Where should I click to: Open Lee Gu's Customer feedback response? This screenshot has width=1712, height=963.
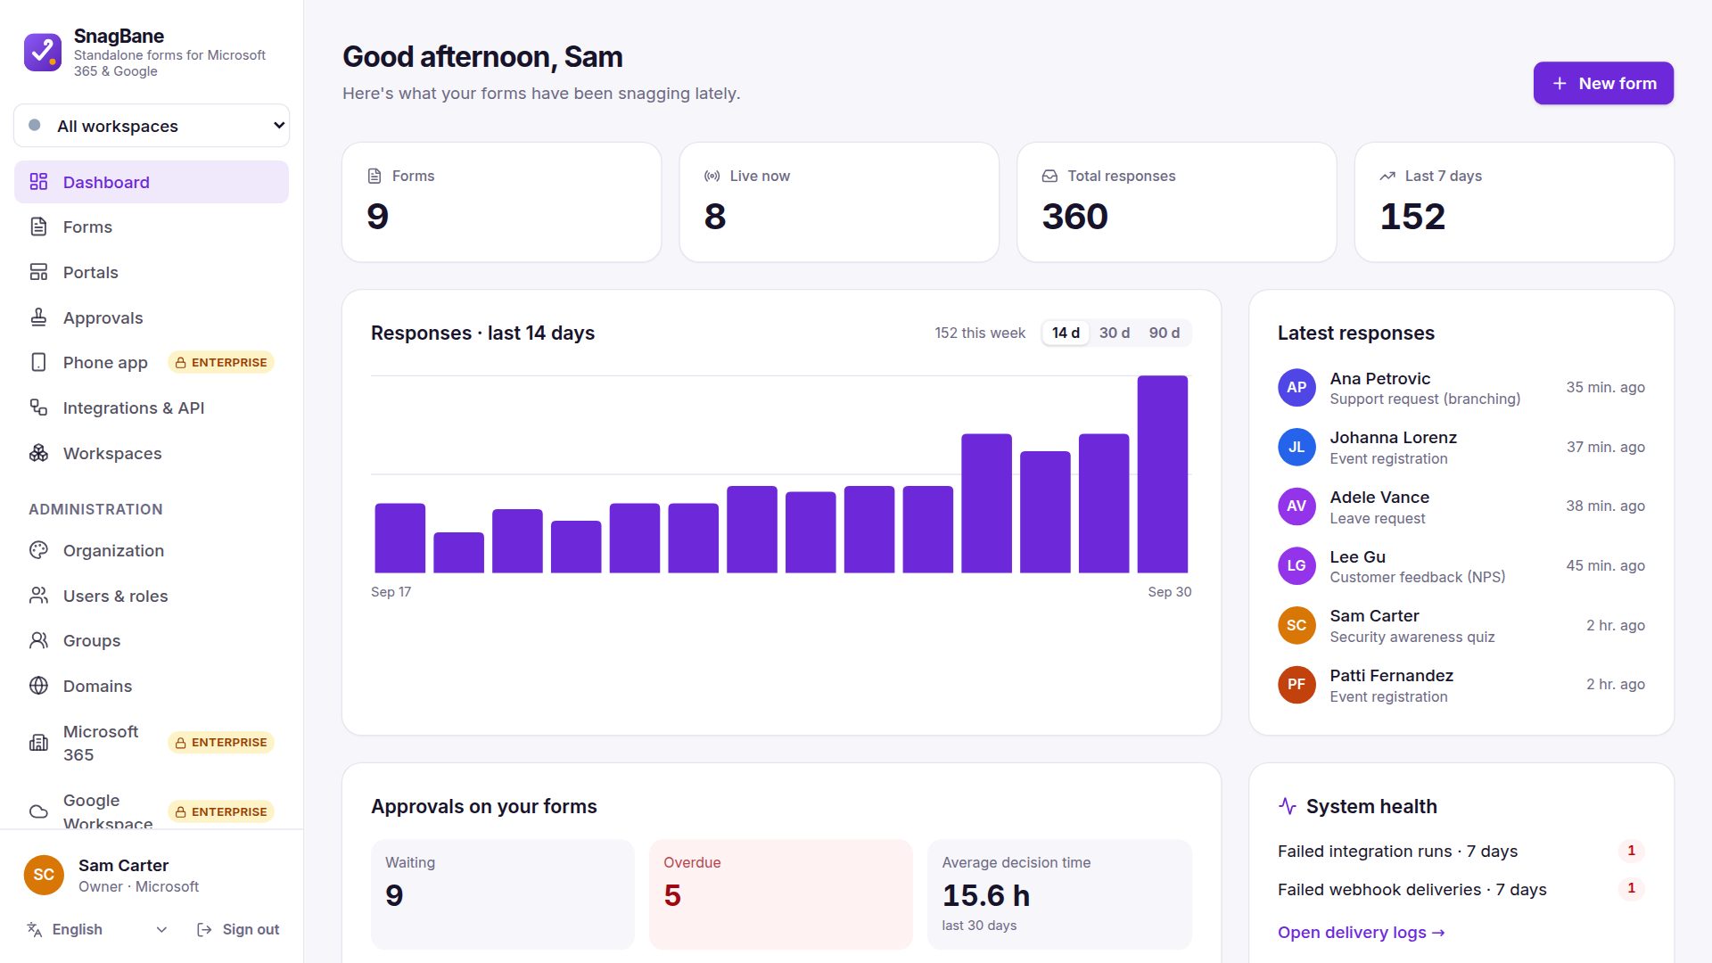(x=1461, y=565)
